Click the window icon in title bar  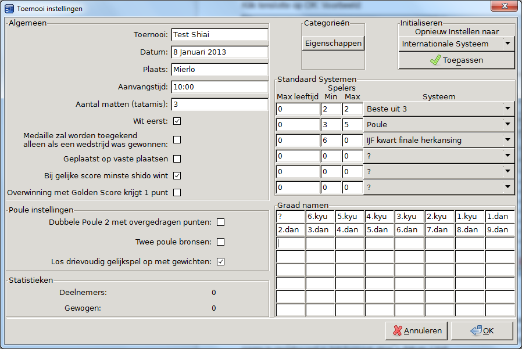click(x=10, y=9)
